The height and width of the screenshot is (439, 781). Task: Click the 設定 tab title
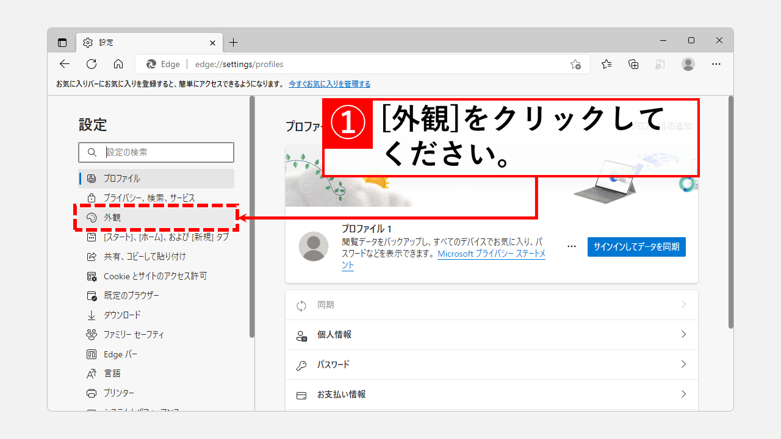[x=107, y=43]
